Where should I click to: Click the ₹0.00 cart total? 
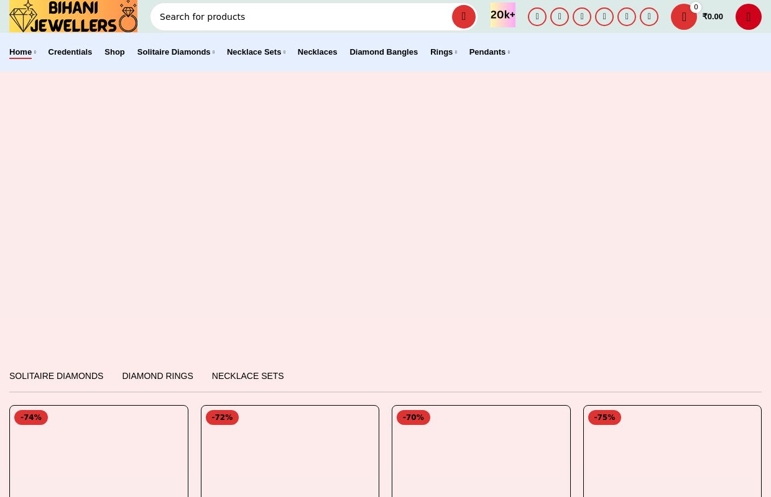pos(713,17)
